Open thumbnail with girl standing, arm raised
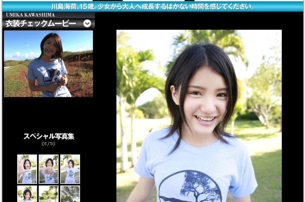 (x=70, y=169)
